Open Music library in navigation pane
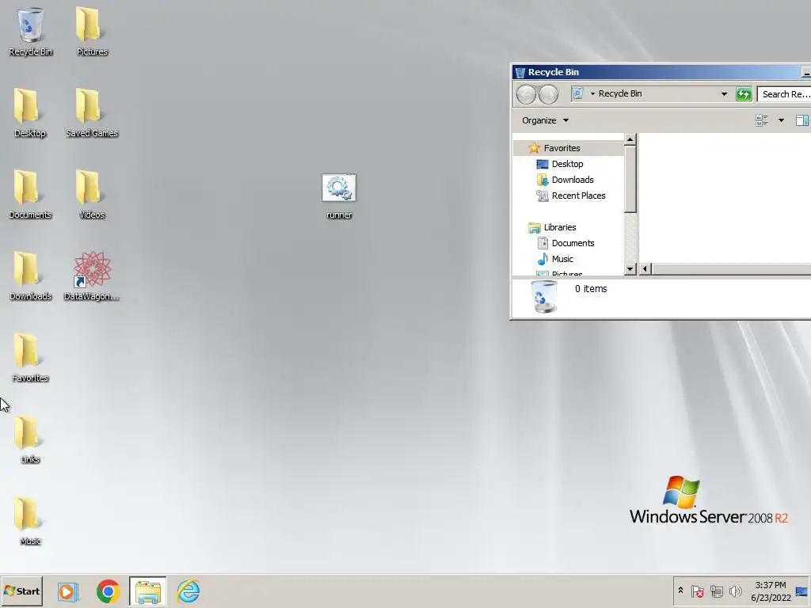Viewport: 811px width, 608px height. click(x=562, y=259)
